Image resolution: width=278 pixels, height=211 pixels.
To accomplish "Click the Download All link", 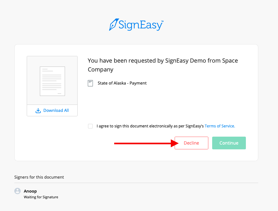I will click(56, 110).
